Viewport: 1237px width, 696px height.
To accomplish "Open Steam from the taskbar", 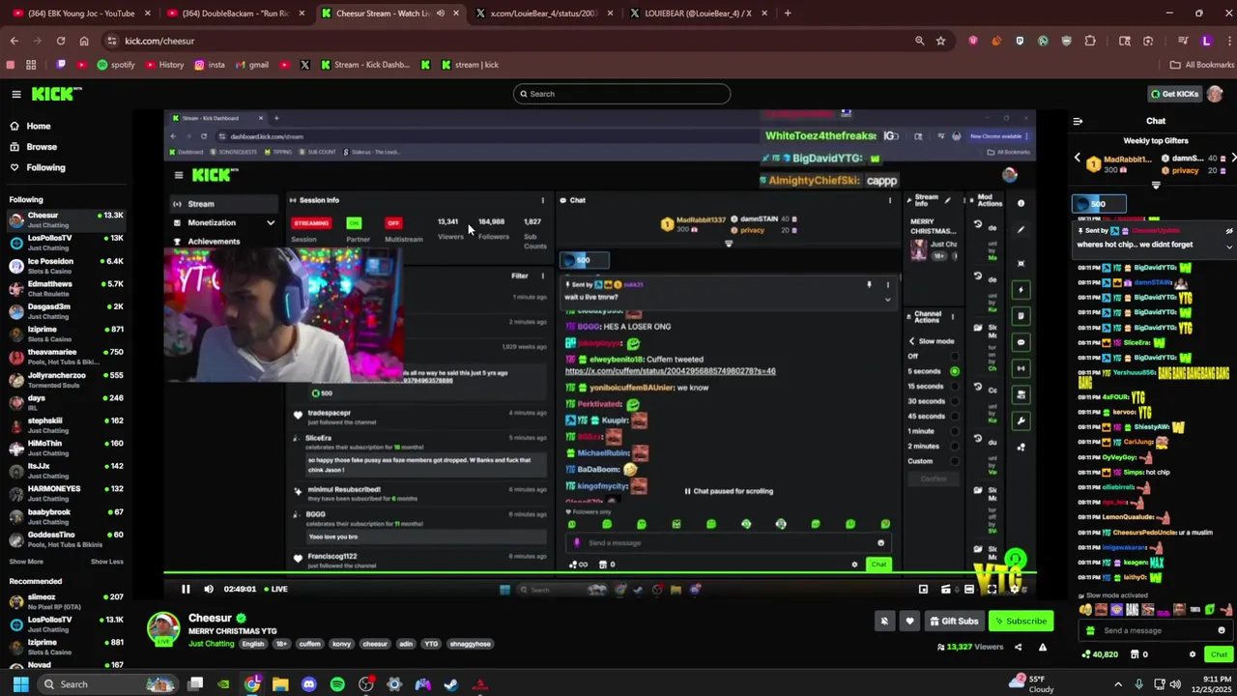I will [x=451, y=684].
